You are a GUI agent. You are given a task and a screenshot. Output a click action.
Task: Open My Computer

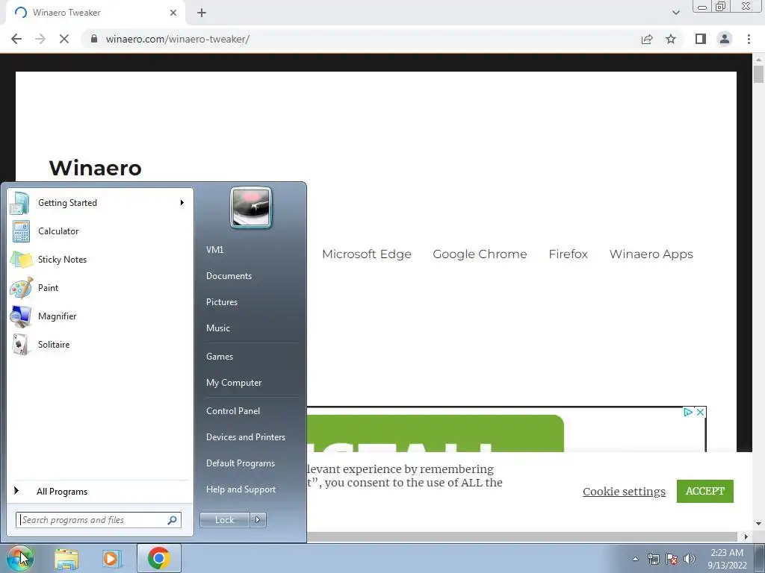point(234,383)
